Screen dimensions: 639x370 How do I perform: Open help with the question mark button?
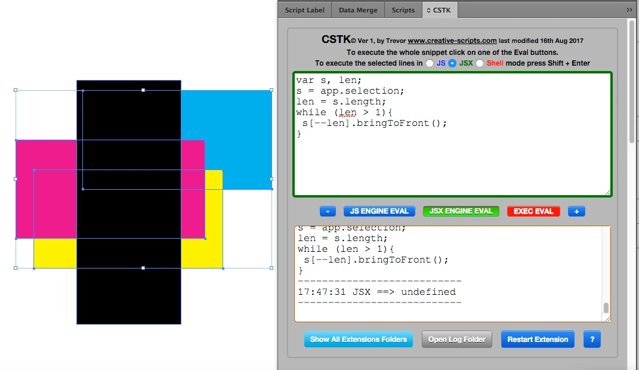(x=592, y=339)
